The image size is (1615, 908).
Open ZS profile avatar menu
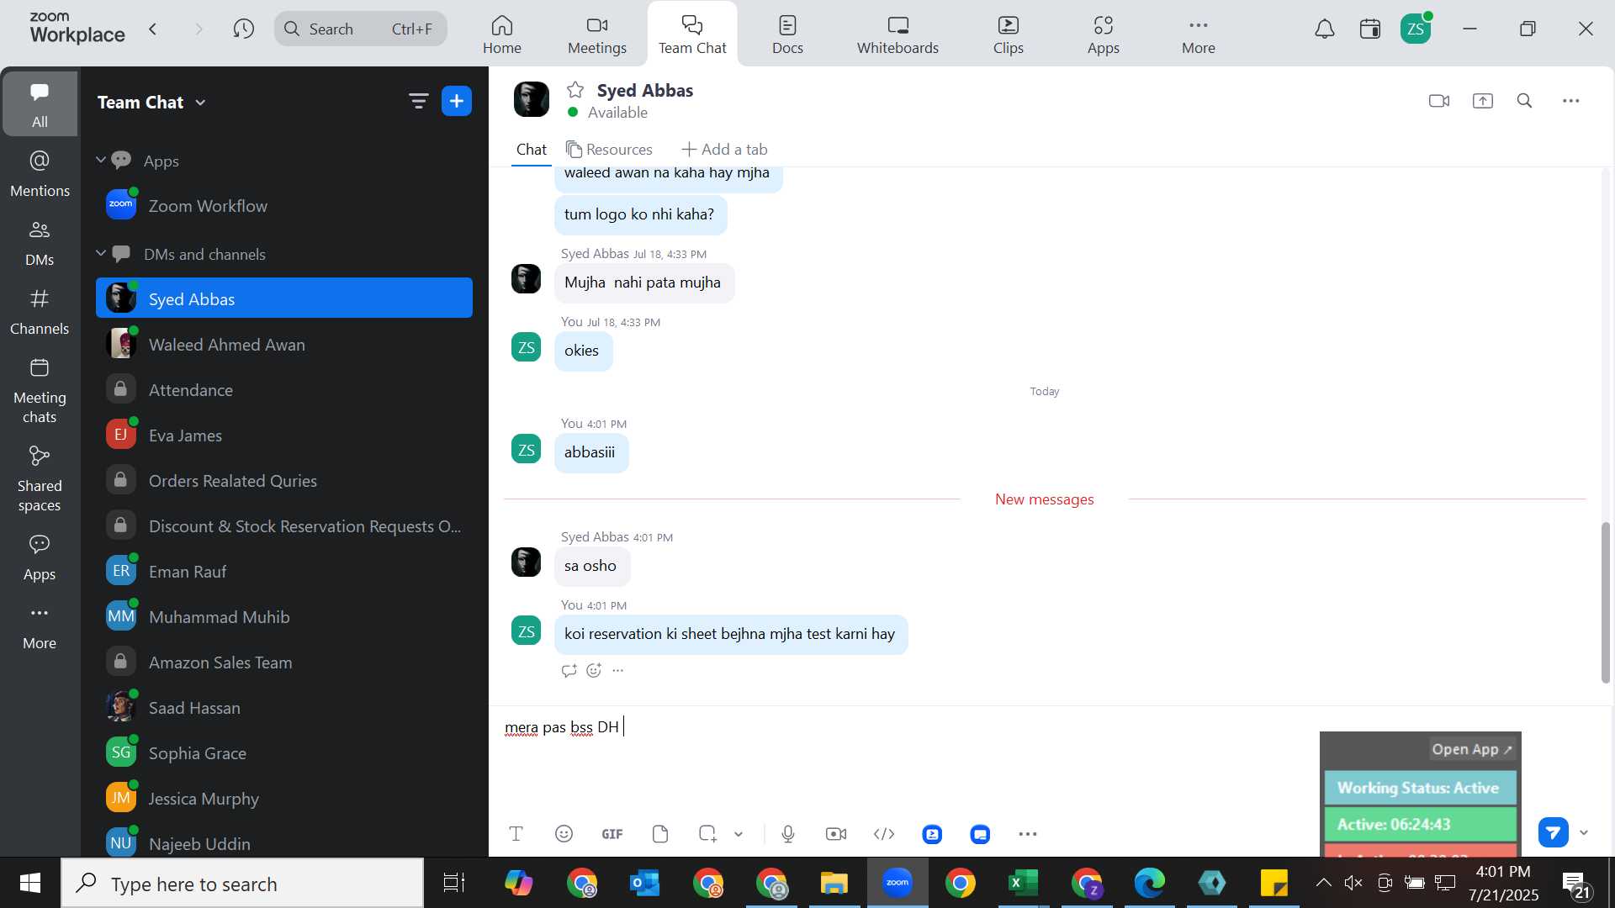pos(1416,29)
